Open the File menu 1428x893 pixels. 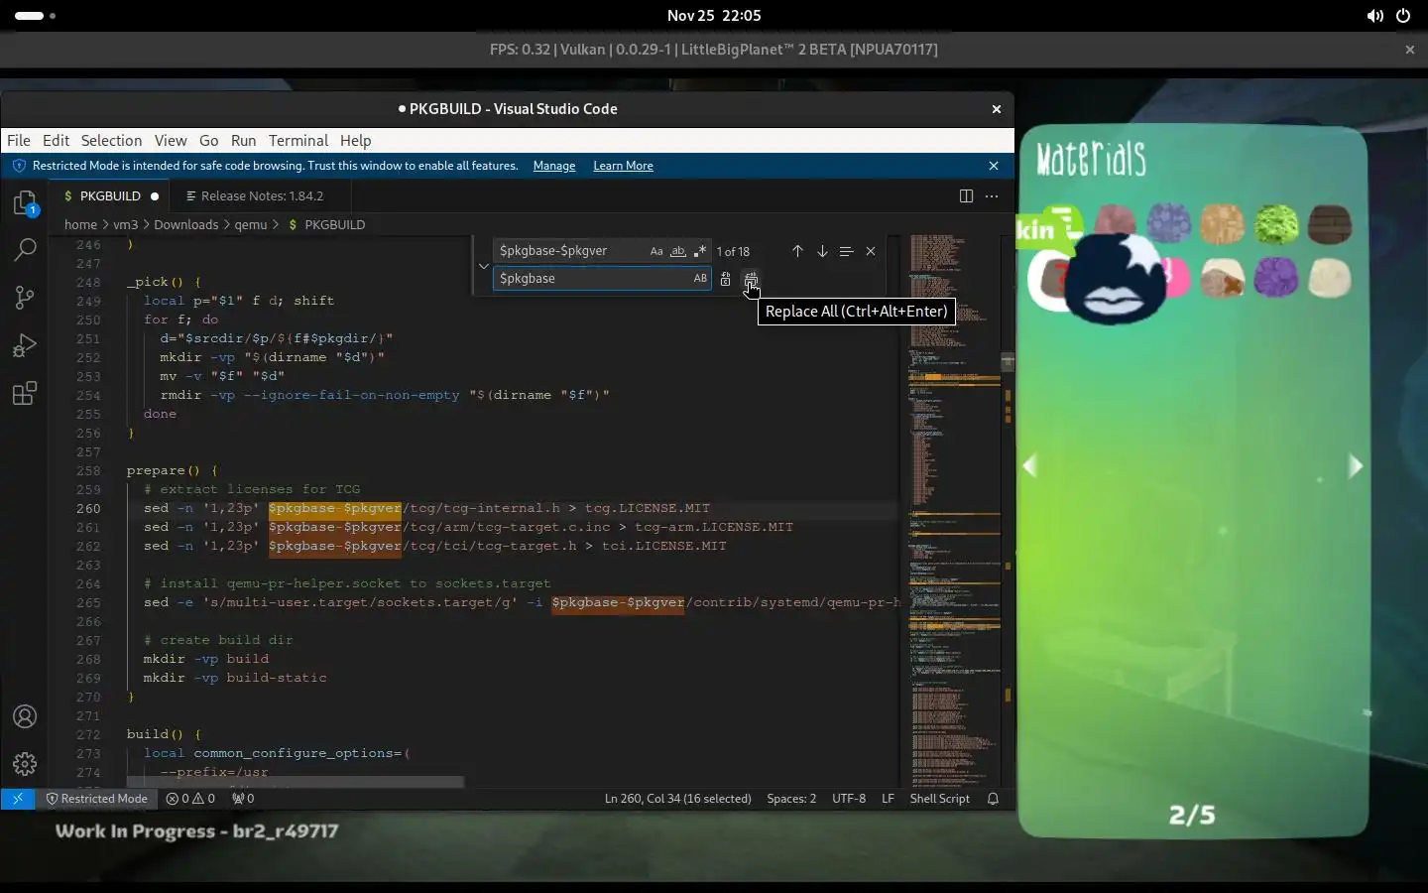tap(19, 141)
